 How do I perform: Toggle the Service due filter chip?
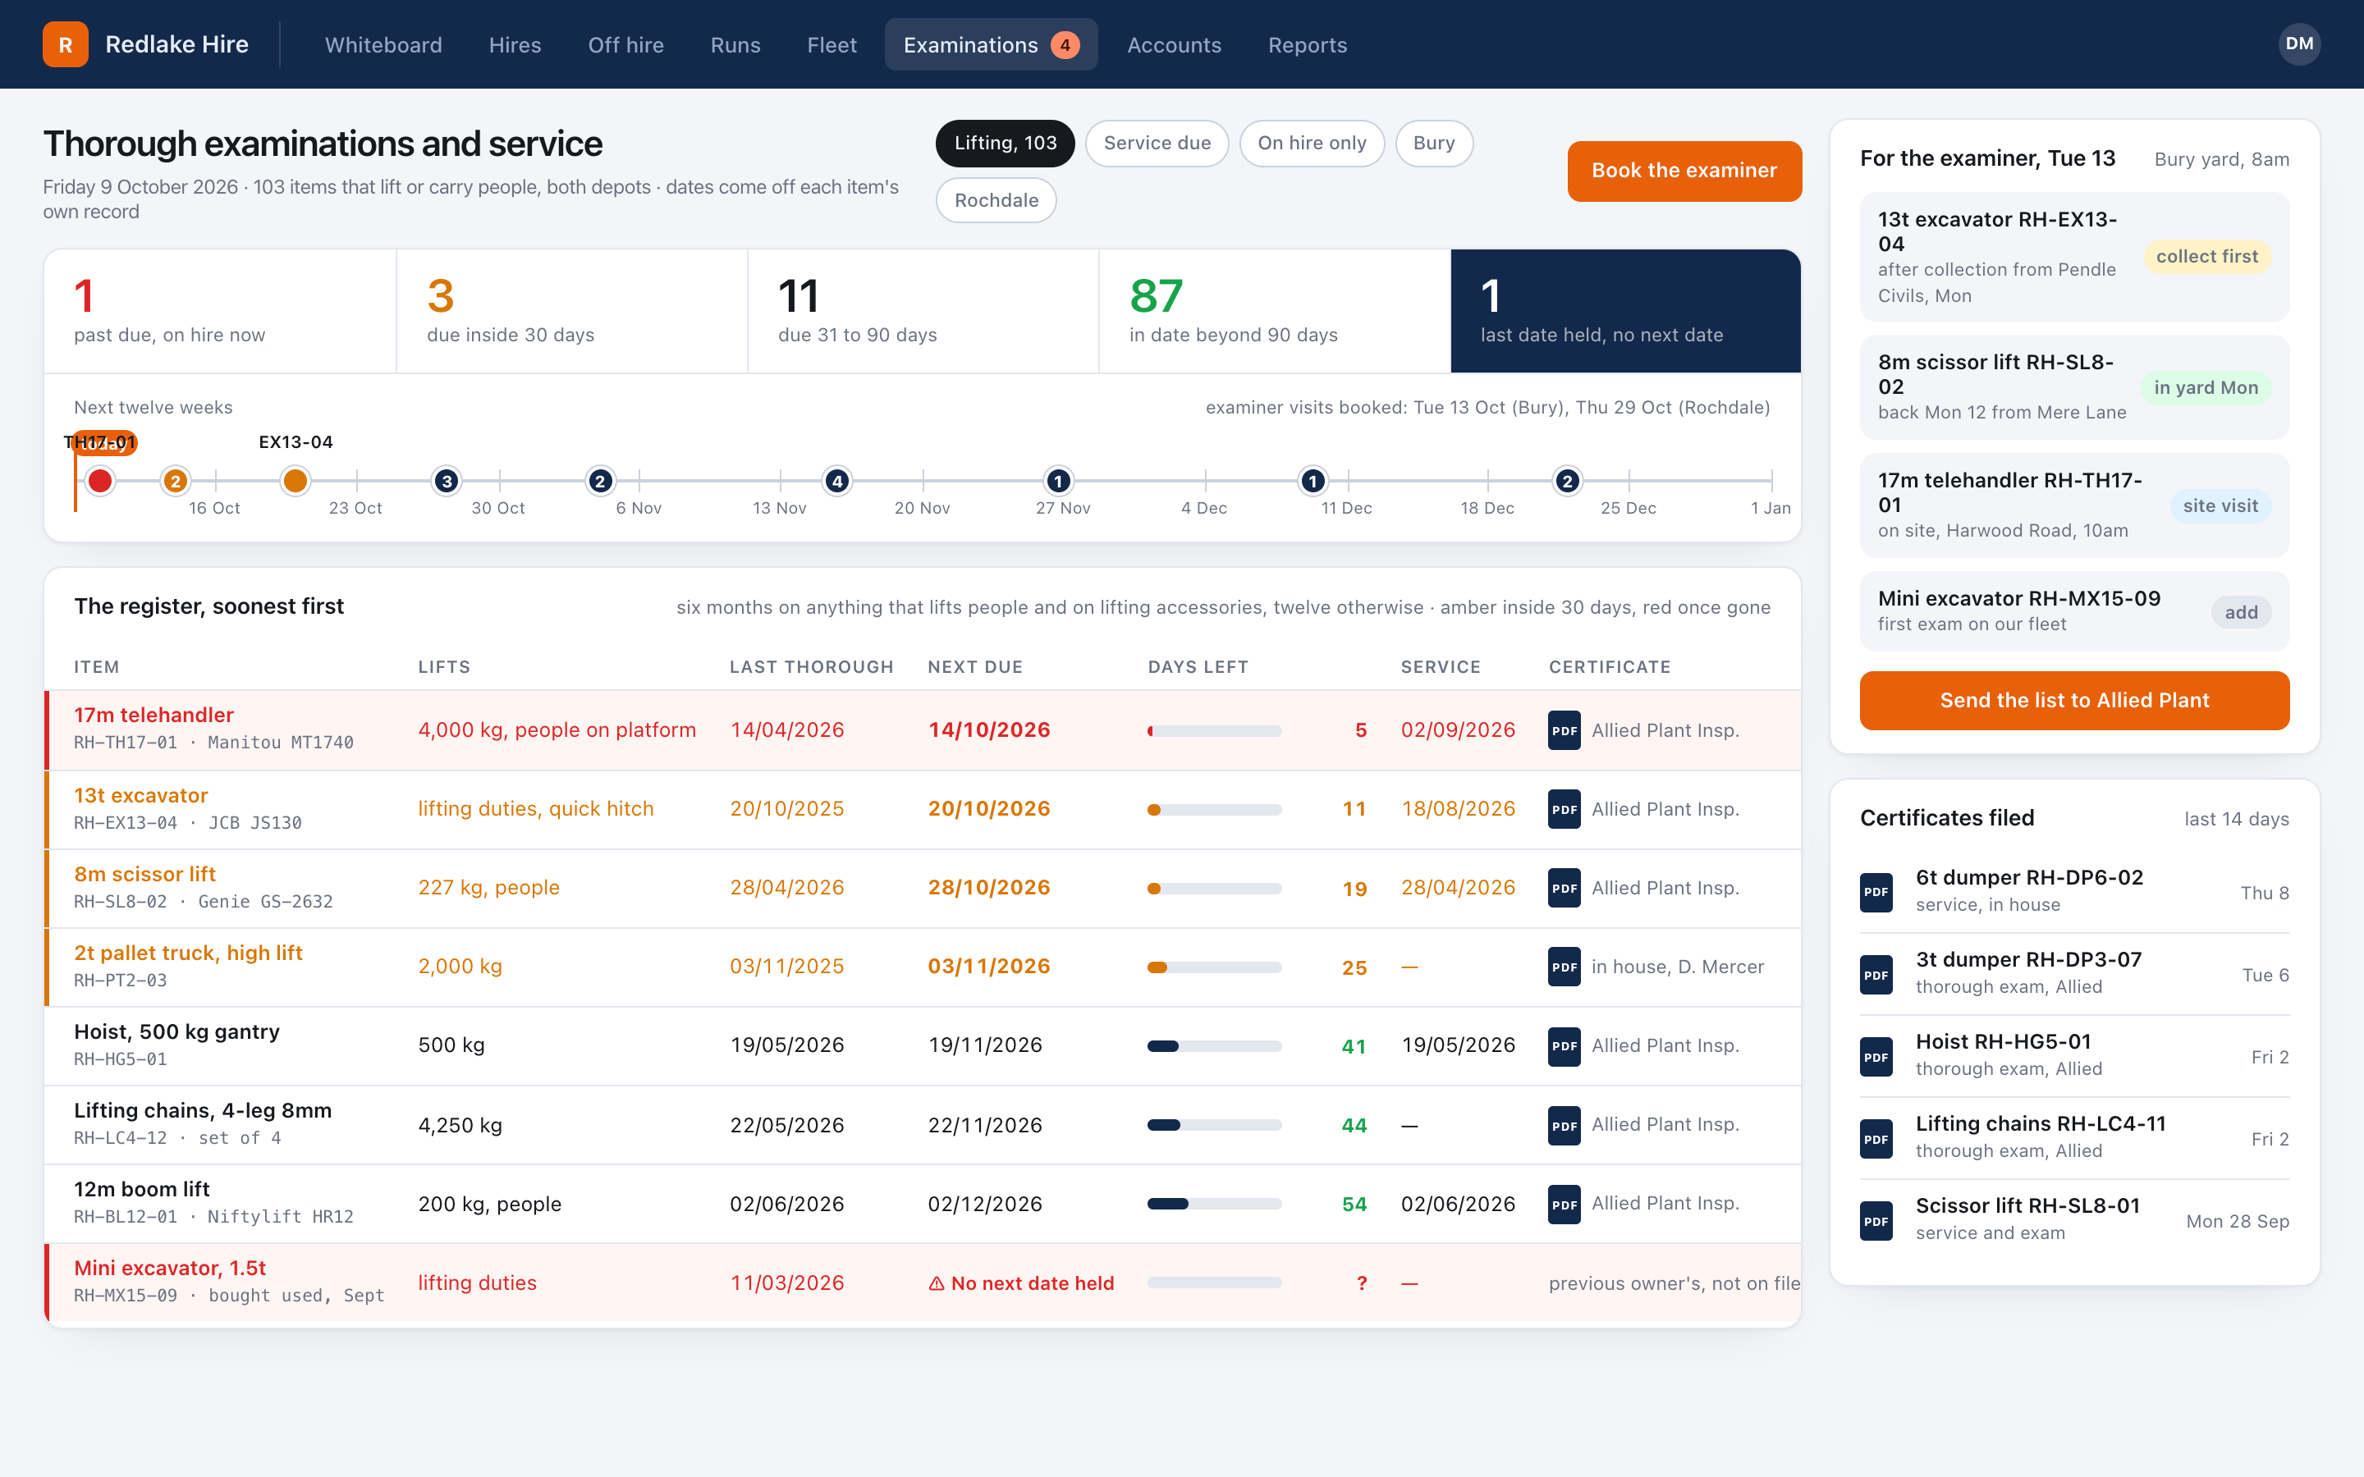(1157, 144)
